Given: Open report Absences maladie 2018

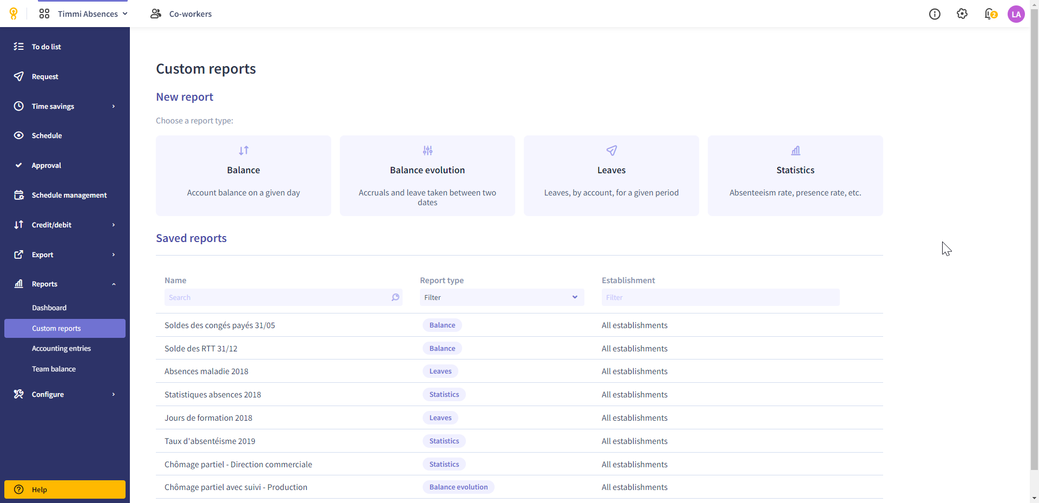Looking at the screenshot, I should (519, 371).
